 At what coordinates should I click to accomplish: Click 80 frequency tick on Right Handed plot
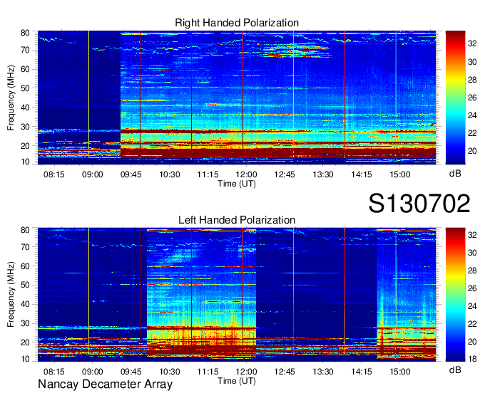(x=25, y=33)
